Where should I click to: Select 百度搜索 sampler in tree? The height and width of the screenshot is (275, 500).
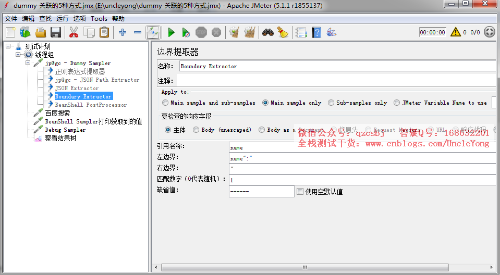(x=57, y=113)
